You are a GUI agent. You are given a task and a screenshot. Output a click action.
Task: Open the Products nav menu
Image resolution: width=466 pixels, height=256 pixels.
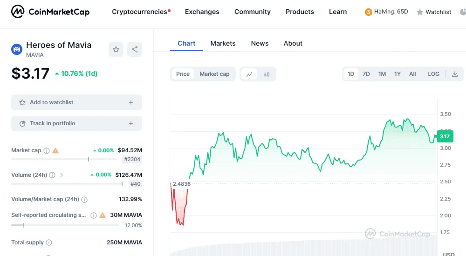click(x=300, y=12)
